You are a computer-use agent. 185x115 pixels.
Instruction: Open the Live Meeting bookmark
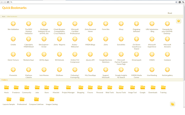[x=152, y=72]
